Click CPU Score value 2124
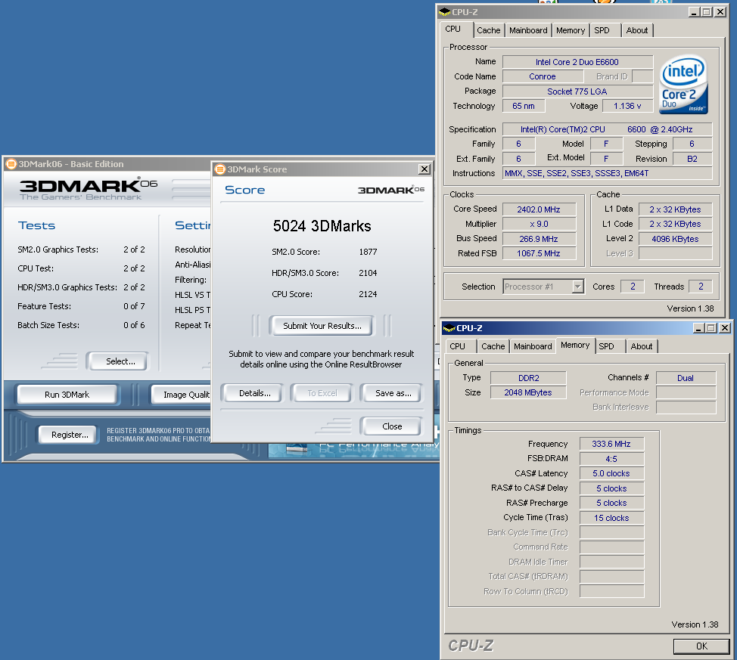737x660 pixels. click(368, 294)
